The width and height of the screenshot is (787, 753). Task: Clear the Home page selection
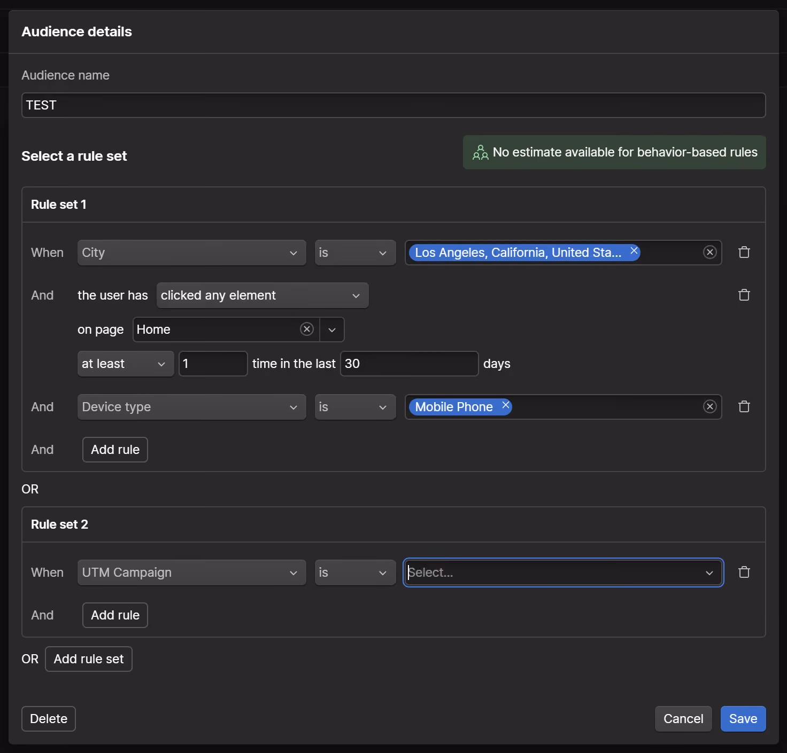tap(307, 329)
